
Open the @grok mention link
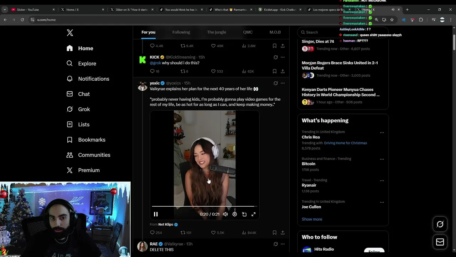click(155, 63)
